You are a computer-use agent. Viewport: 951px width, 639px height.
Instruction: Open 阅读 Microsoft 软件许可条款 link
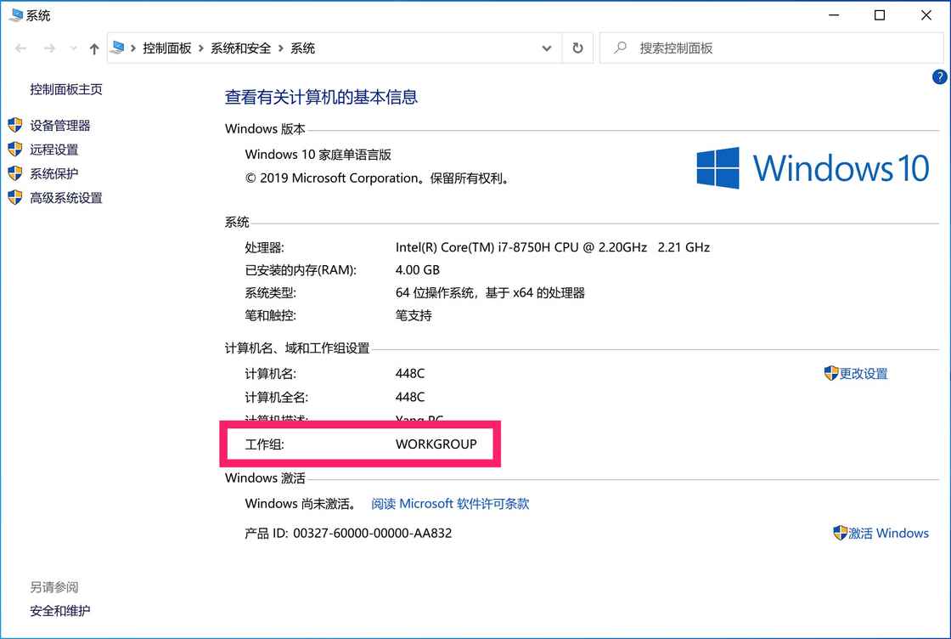[450, 504]
